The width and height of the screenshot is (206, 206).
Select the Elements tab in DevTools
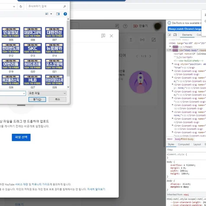tap(187, 35)
